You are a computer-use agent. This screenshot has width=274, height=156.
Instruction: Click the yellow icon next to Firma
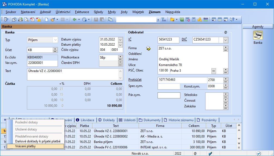148,48
